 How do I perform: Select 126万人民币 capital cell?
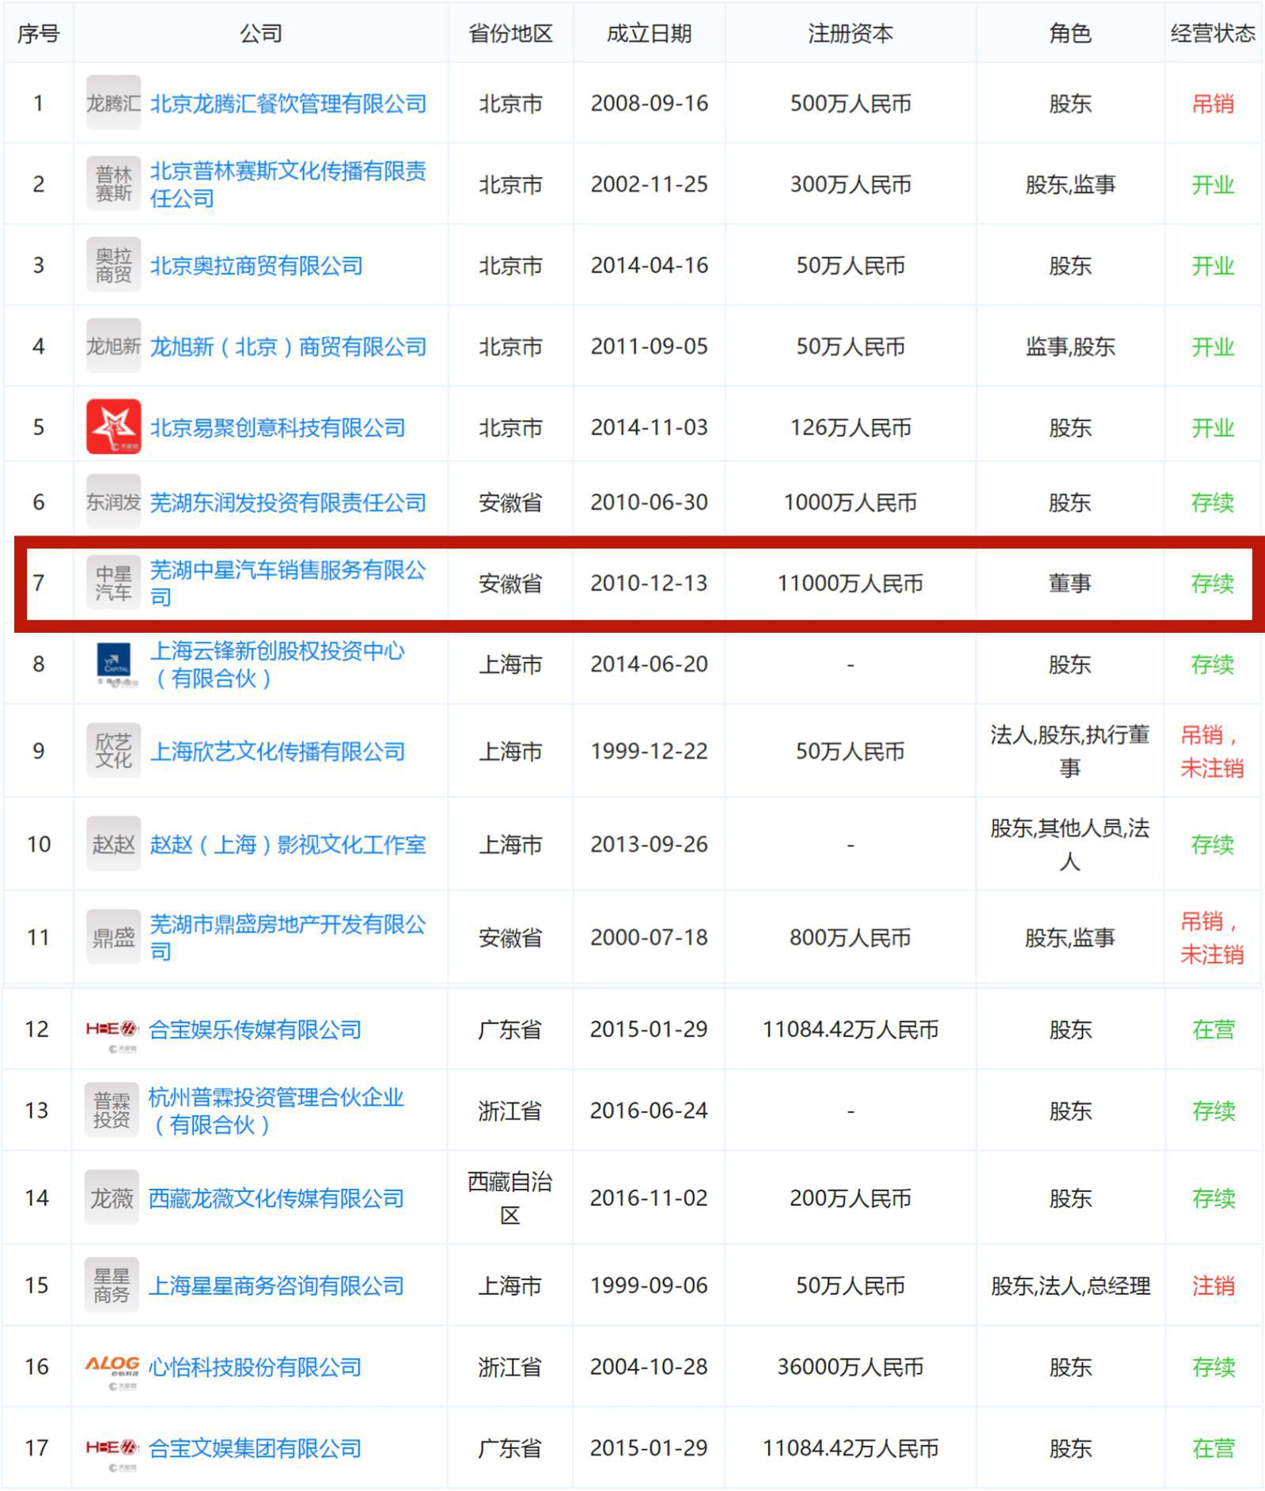point(850,427)
